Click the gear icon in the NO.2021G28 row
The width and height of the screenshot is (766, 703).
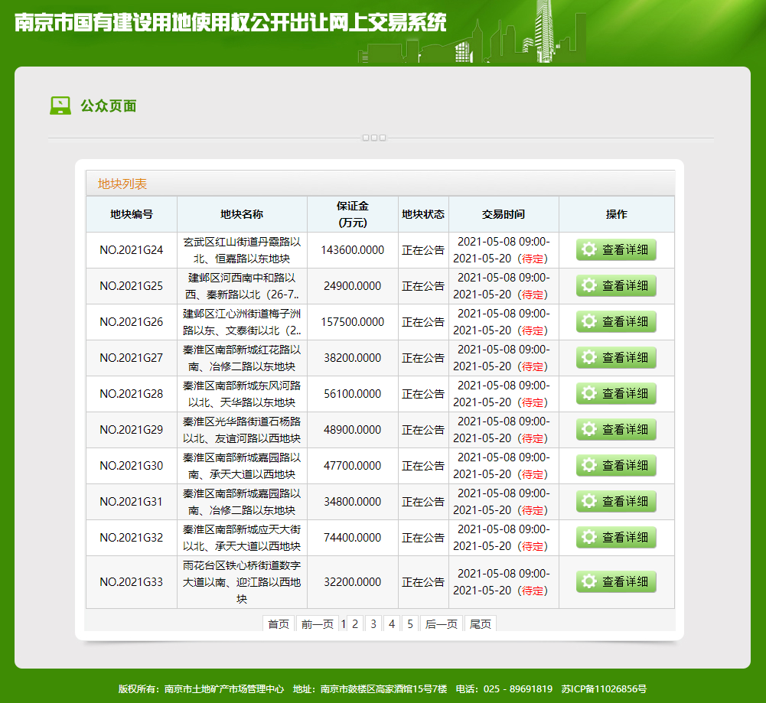[588, 394]
